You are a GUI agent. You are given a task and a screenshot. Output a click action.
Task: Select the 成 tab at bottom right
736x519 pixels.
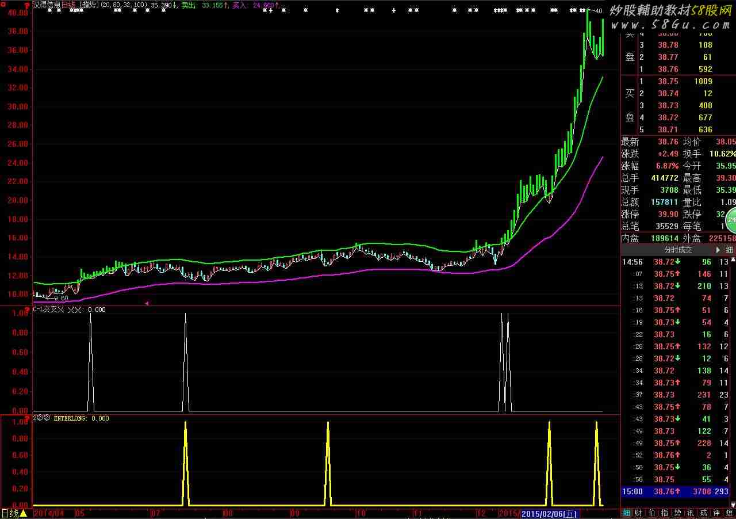pos(703,513)
